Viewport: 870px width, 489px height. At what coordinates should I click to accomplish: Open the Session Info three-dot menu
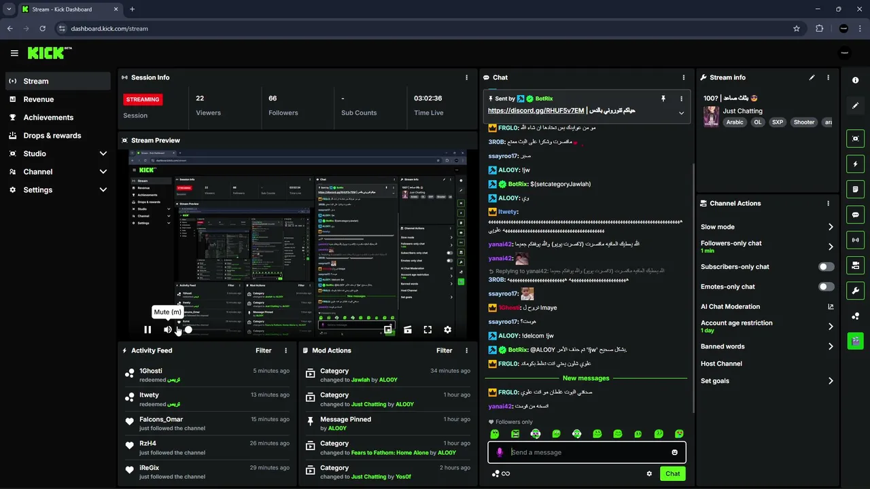[x=466, y=77]
